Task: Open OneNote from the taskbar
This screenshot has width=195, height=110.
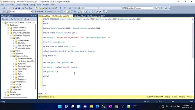Action: coord(110,107)
